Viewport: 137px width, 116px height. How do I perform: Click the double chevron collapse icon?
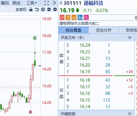[x=54, y=3]
